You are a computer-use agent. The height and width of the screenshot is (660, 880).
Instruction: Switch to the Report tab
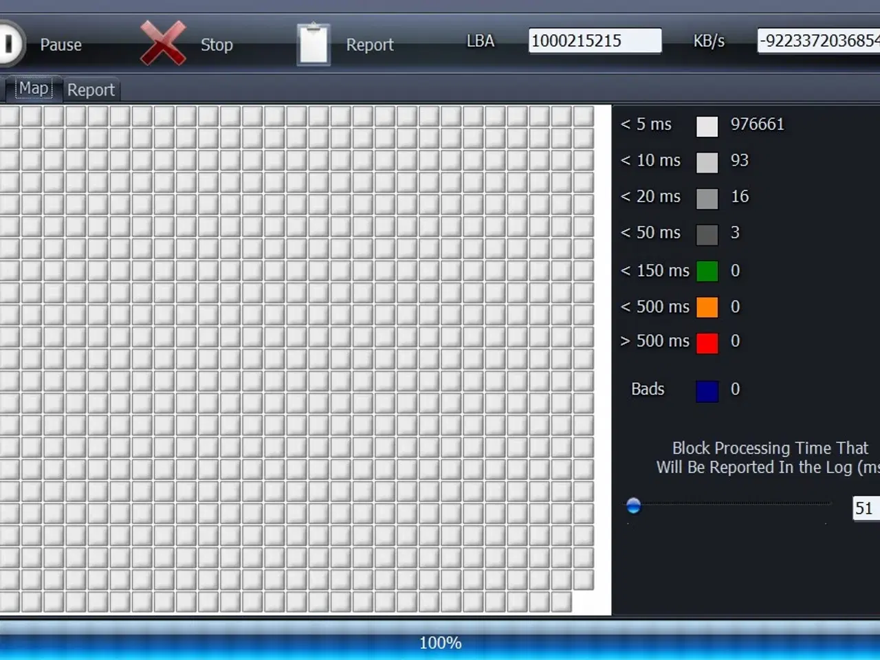[91, 90]
